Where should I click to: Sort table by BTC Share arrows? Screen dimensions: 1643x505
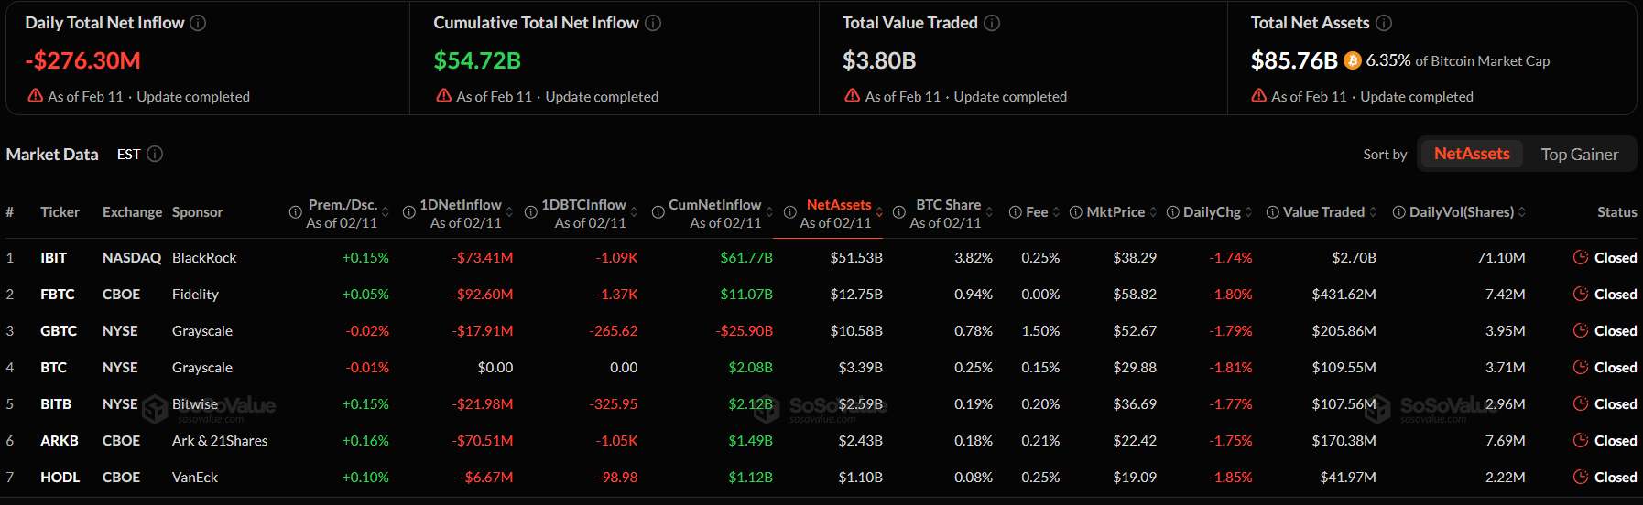tap(989, 212)
